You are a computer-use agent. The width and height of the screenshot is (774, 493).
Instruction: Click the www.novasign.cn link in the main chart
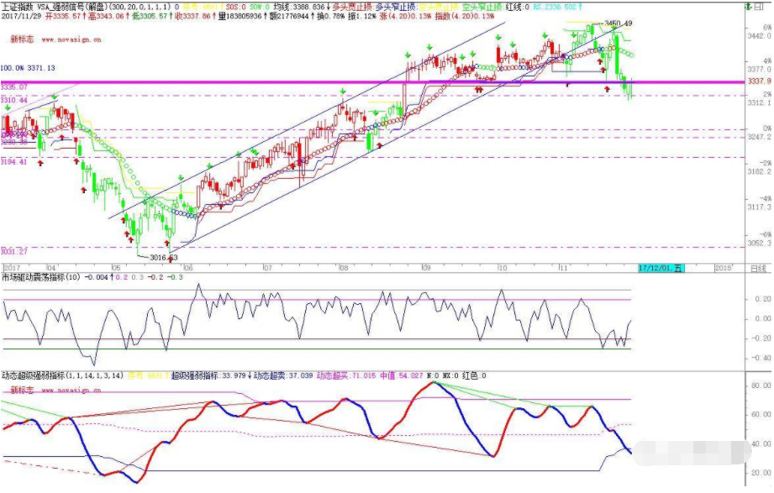(71, 39)
